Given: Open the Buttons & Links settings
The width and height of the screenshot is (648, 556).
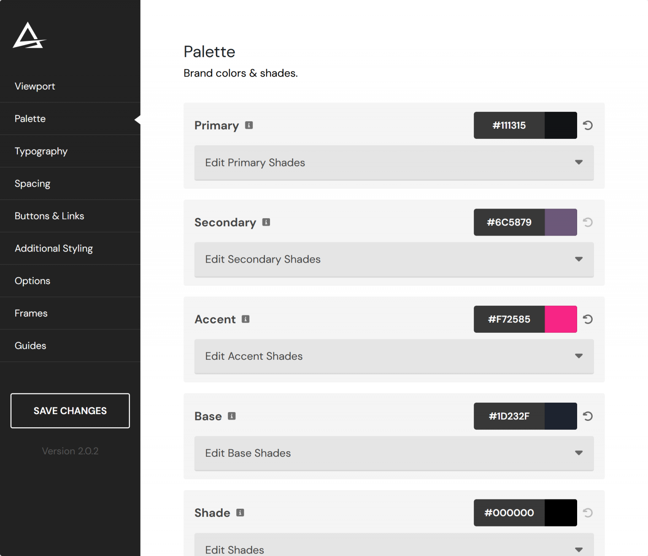Looking at the screenshot, I should tap(49, 216).
